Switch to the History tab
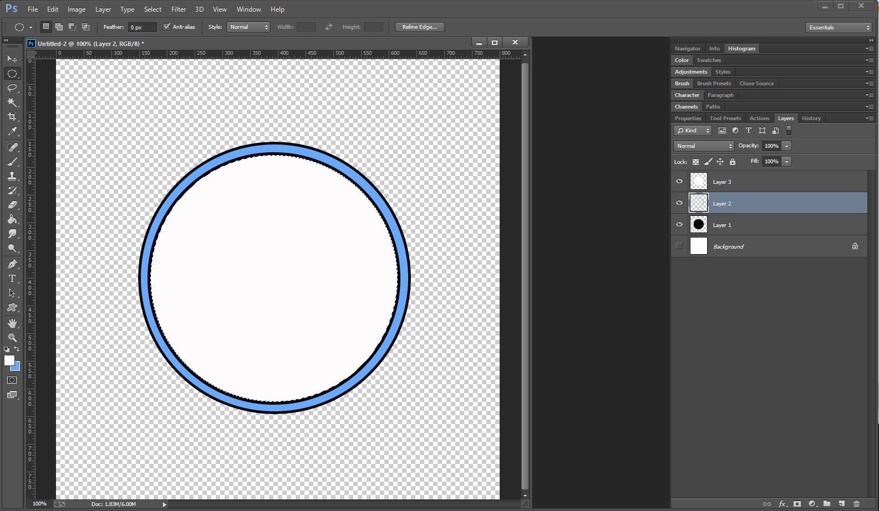This screenshot has height=511, width=879. (x=811, y=118)
